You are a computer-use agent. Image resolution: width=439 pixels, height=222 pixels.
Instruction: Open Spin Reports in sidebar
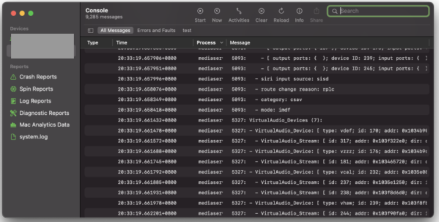click(36, 89)
